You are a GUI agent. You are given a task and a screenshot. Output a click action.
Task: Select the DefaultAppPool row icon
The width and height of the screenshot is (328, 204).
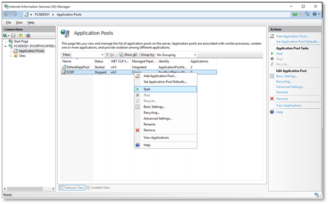pos(64,67)
